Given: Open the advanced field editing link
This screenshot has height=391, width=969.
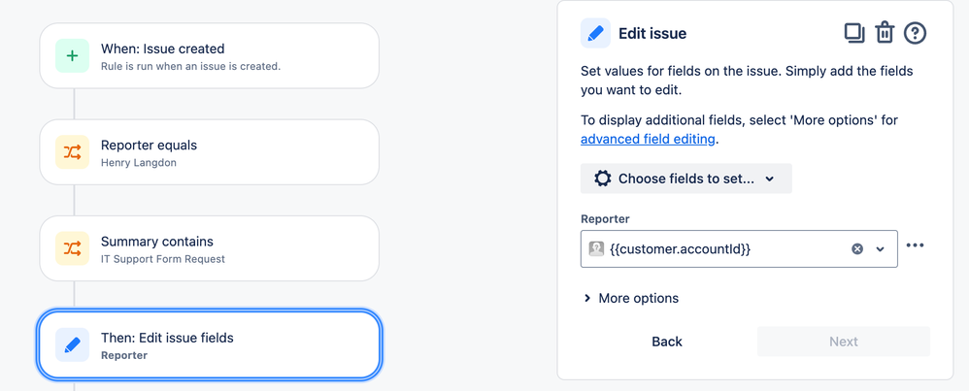Looking at the screenshot, I should (648, 139).
